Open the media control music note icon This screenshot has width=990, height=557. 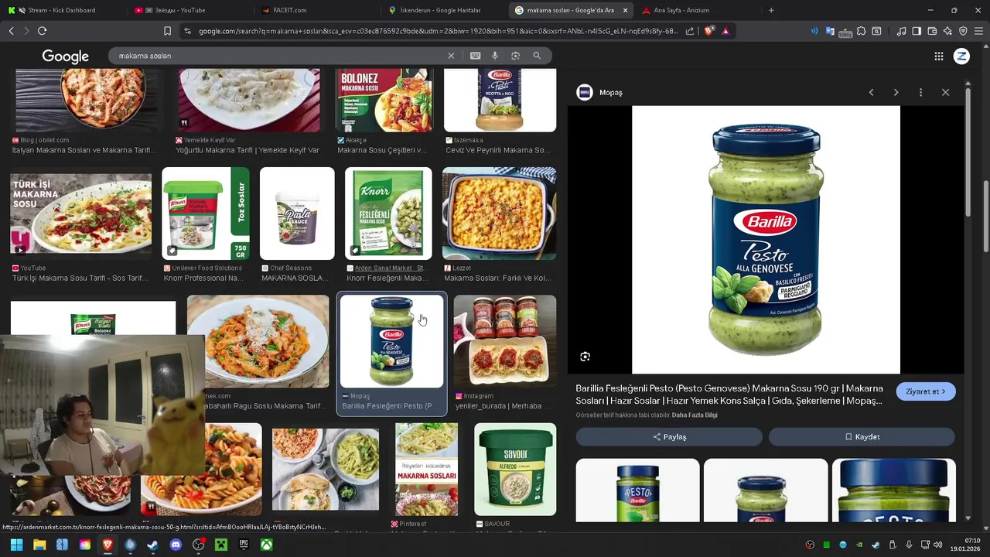point(901,31)
